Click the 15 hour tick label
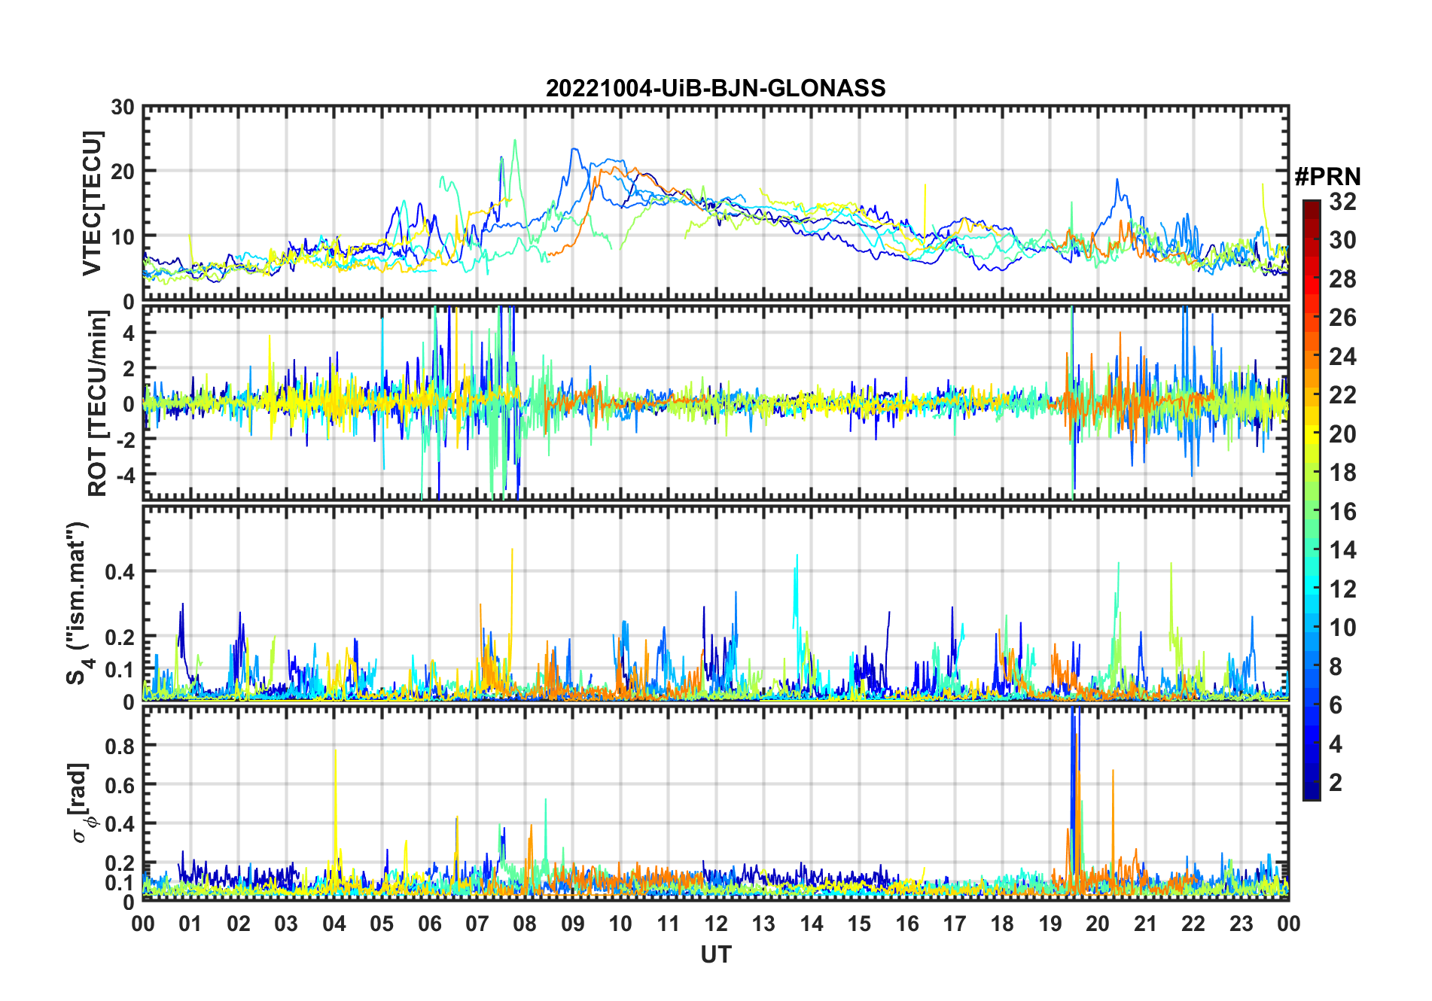Viewport: 1432px width, 1001px height. (x=859, y=923)
